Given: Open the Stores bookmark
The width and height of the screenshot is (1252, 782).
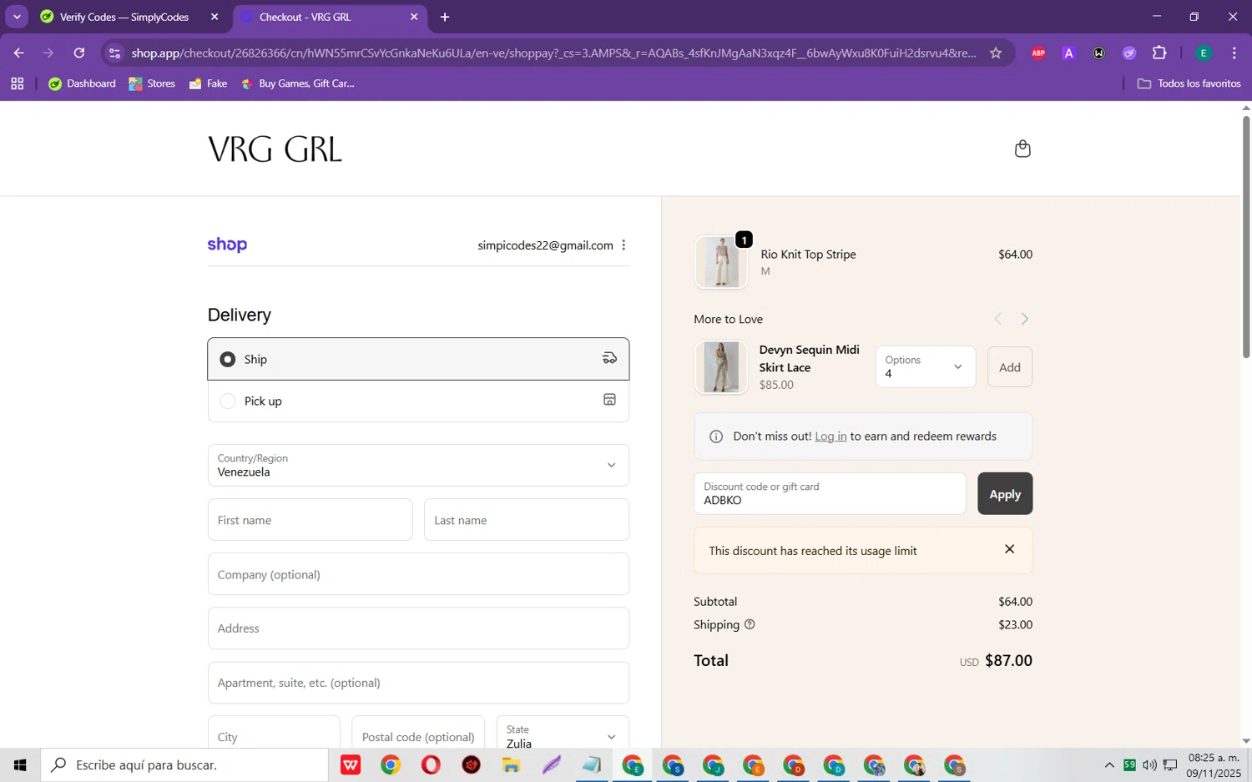Looking at the screenshot, I should click(152, 83).
